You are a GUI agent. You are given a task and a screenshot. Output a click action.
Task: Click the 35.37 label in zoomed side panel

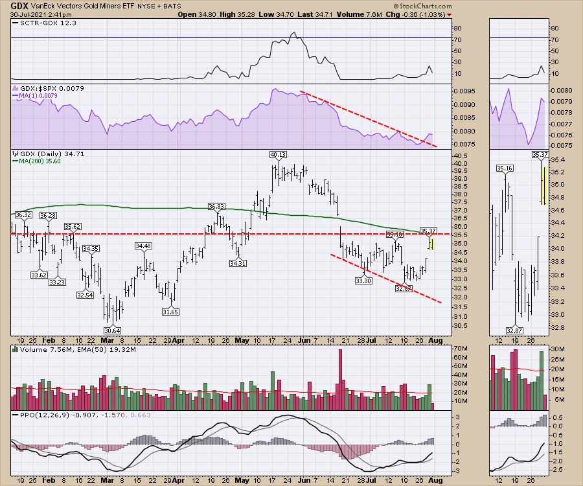tap(540, 155)
